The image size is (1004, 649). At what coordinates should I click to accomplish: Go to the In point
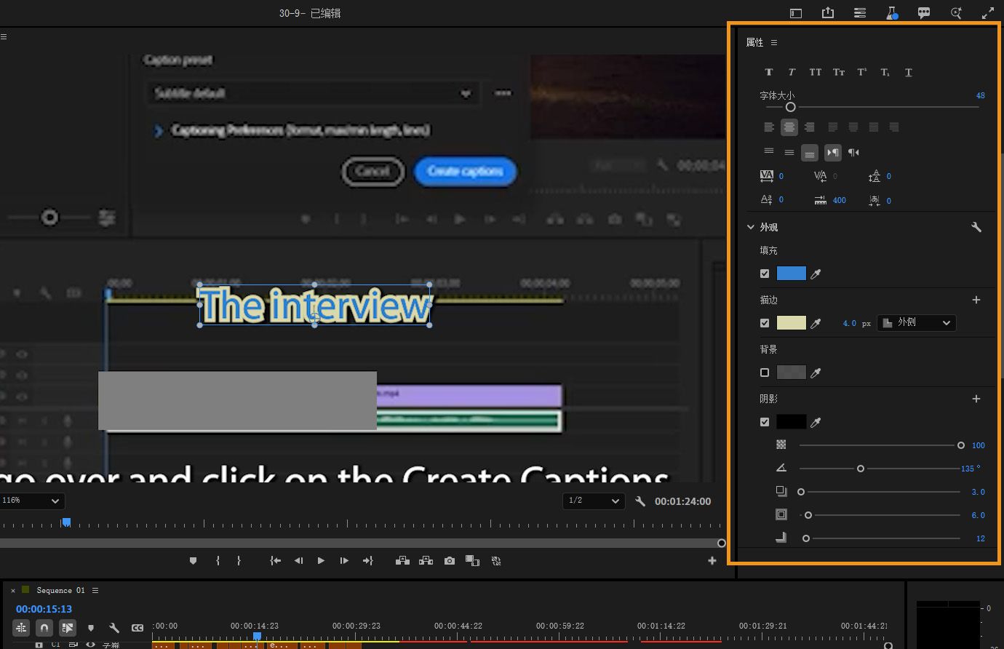pos(275,561)
